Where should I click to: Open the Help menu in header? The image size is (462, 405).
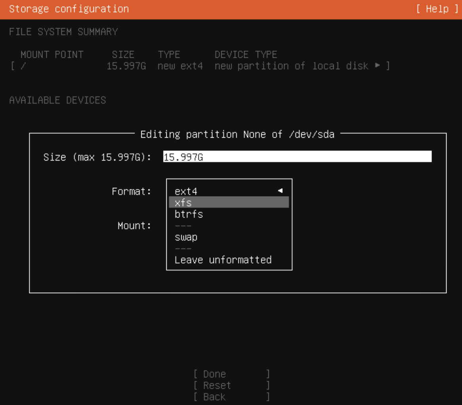click(437, 9)
